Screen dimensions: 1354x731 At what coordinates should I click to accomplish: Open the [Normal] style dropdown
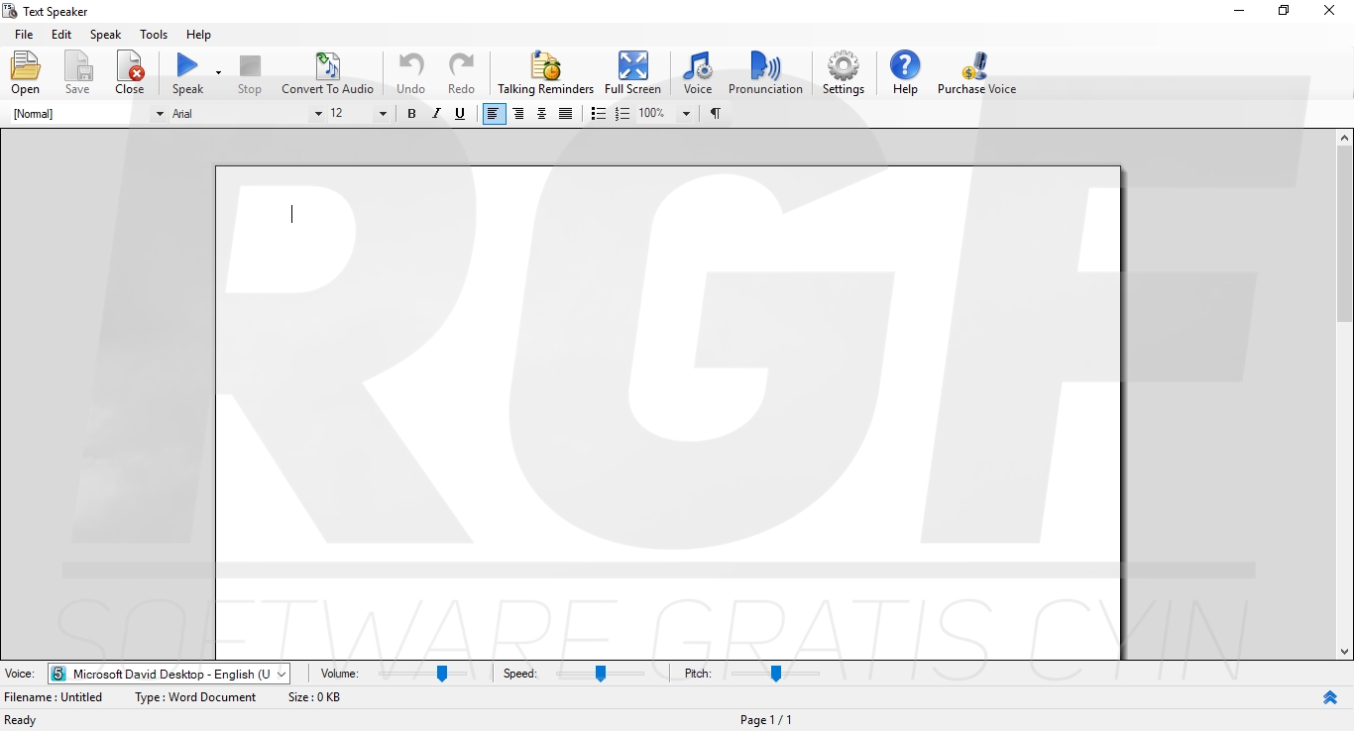160,114
